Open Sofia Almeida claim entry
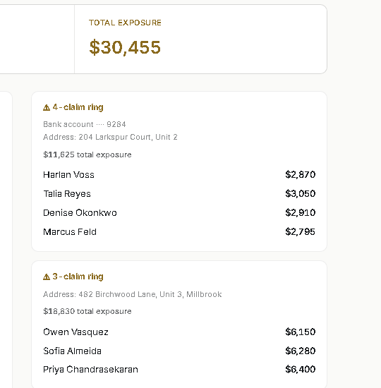Screen dimensions: 381x388 tap(179, 351)
